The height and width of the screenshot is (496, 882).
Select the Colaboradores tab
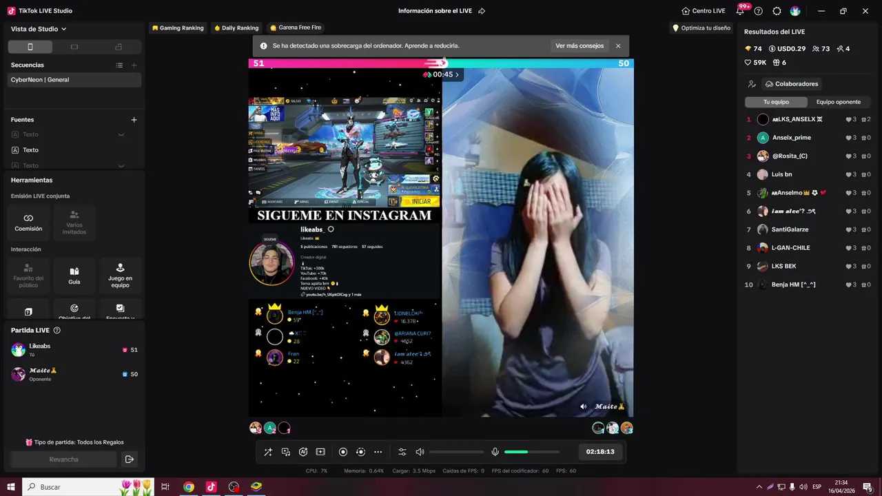[791, 84]
